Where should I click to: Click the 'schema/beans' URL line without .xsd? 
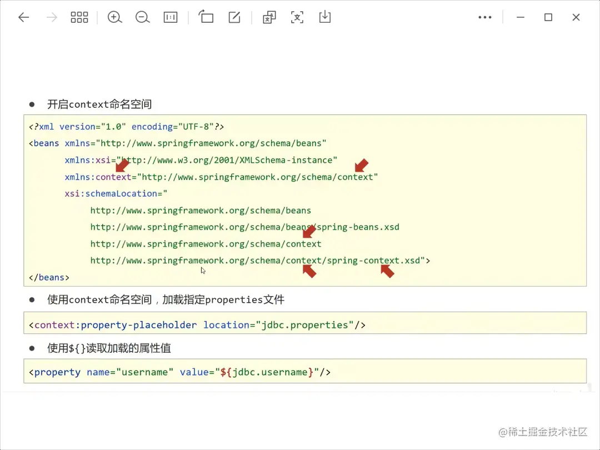coord(201,211)
